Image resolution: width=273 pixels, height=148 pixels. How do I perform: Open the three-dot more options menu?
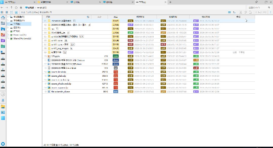click(x=270, y=12)
